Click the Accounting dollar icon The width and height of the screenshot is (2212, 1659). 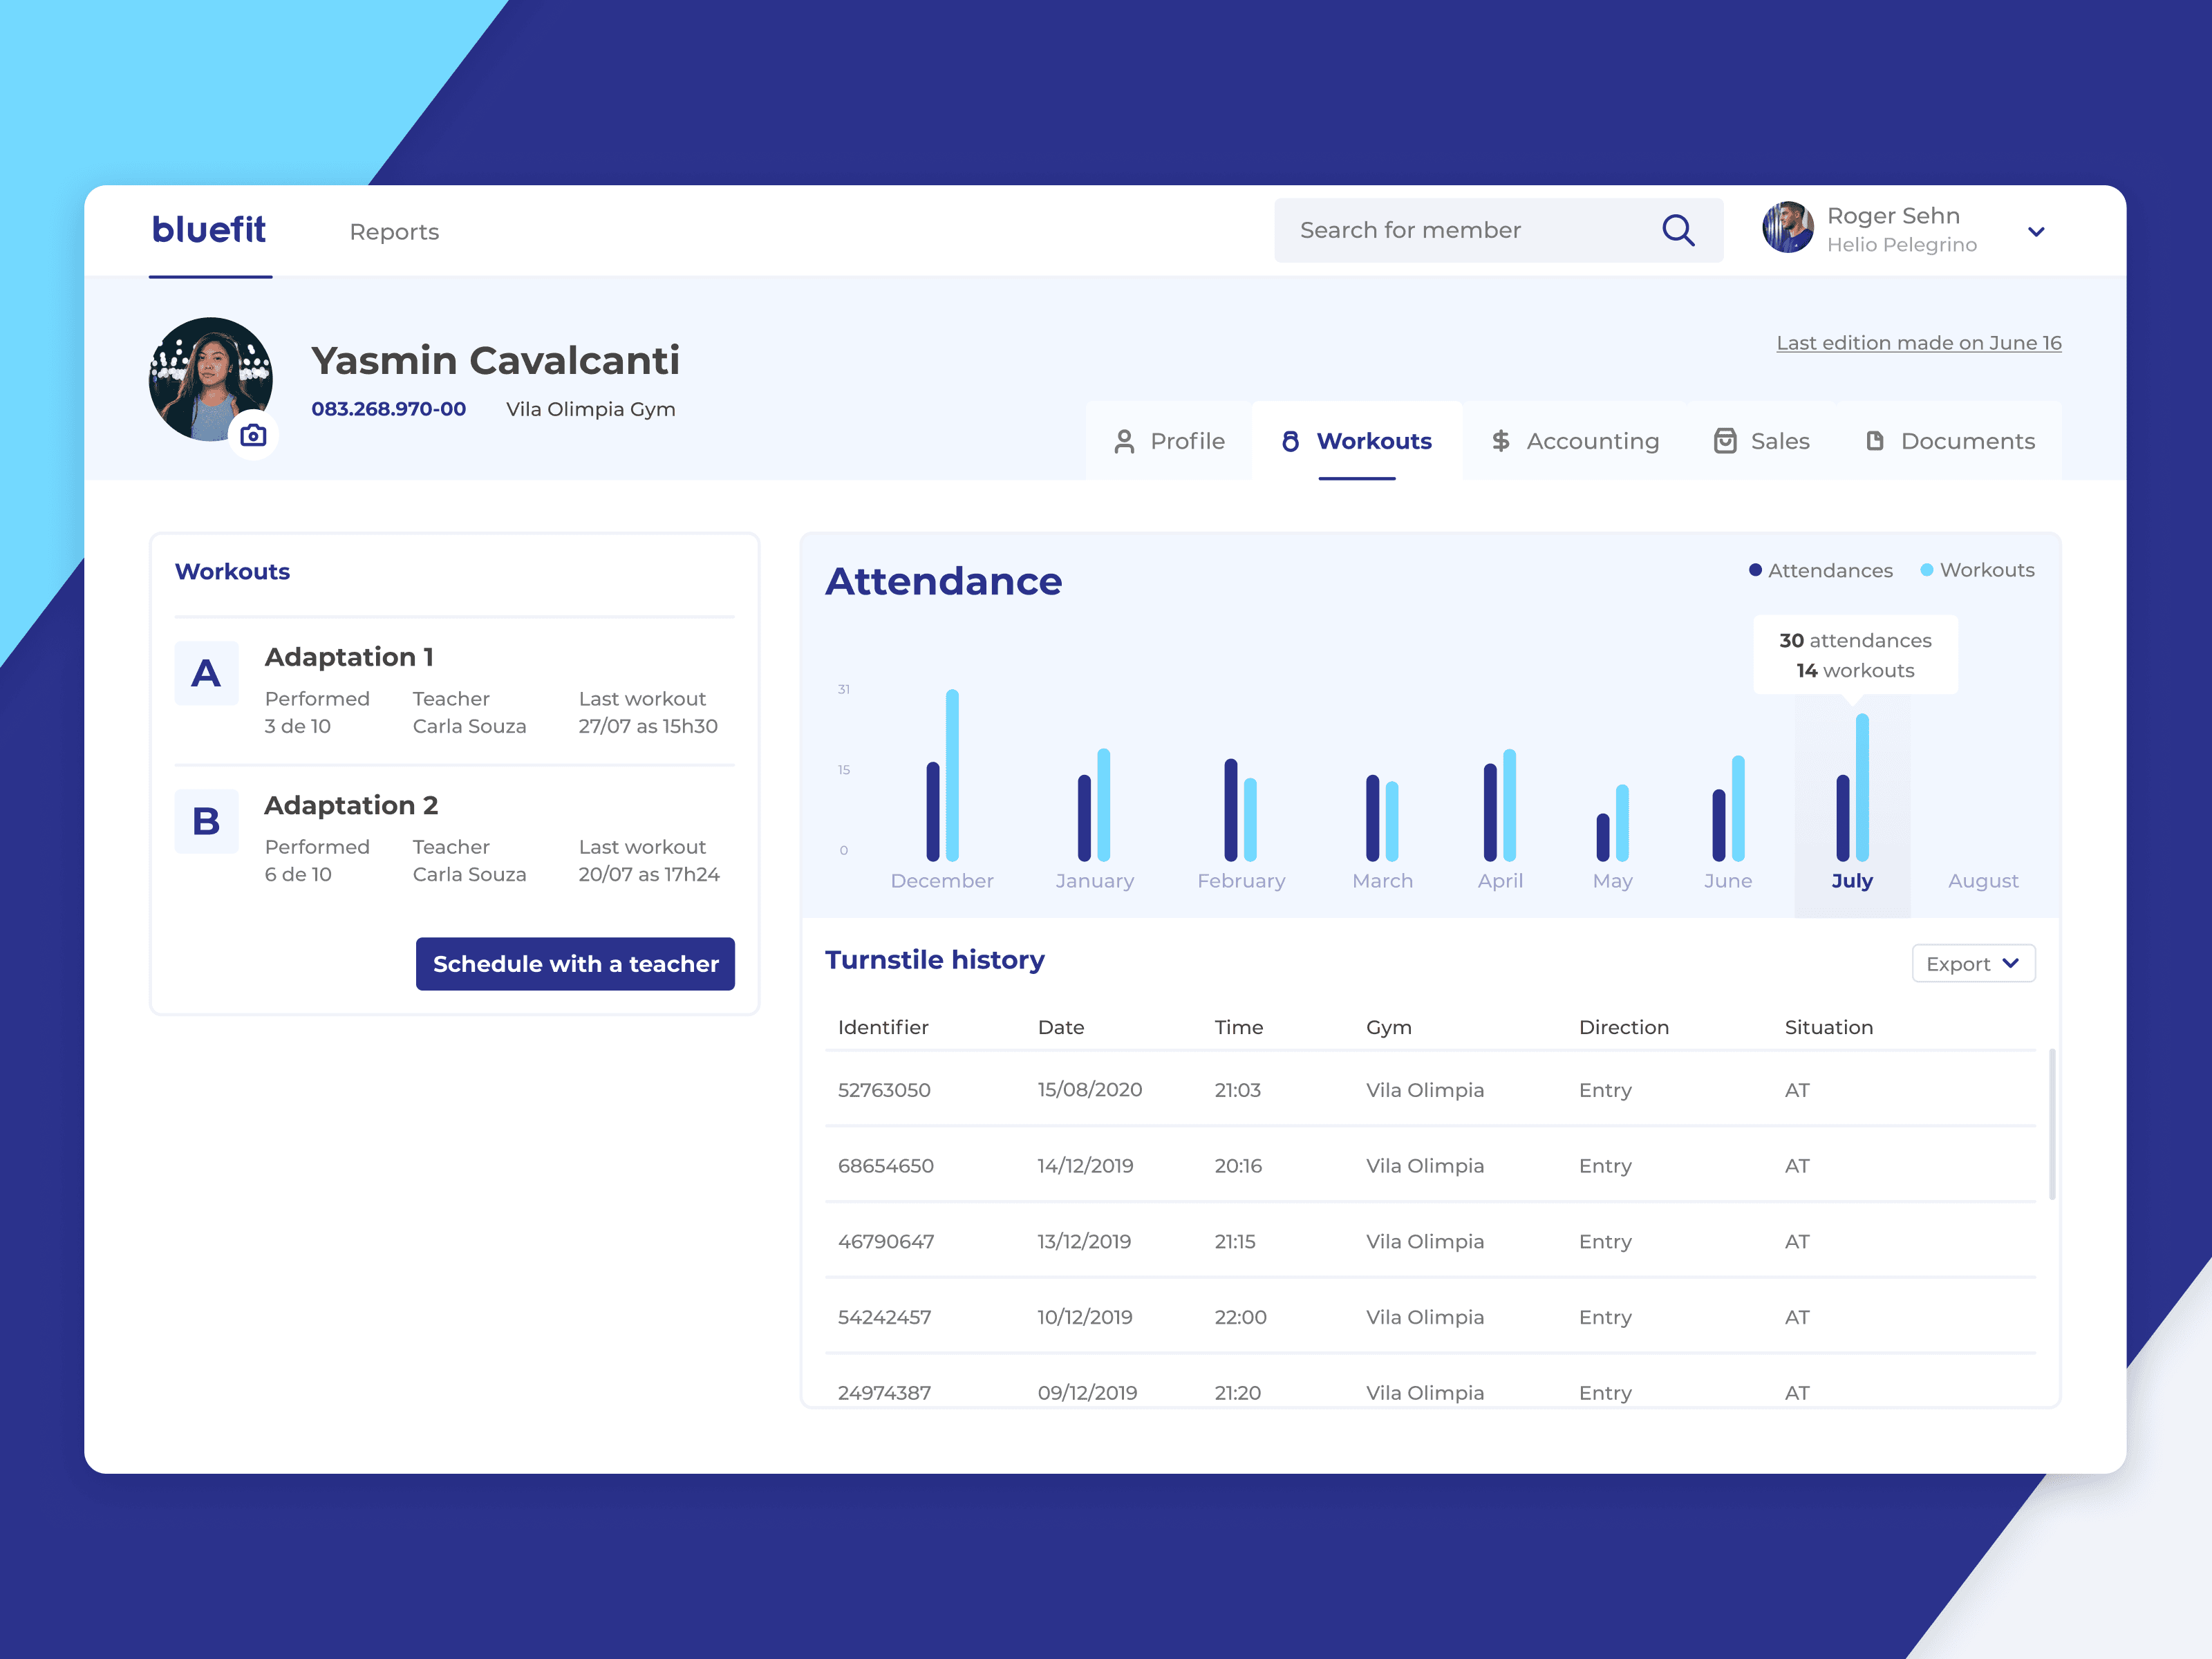point(1500,442)
